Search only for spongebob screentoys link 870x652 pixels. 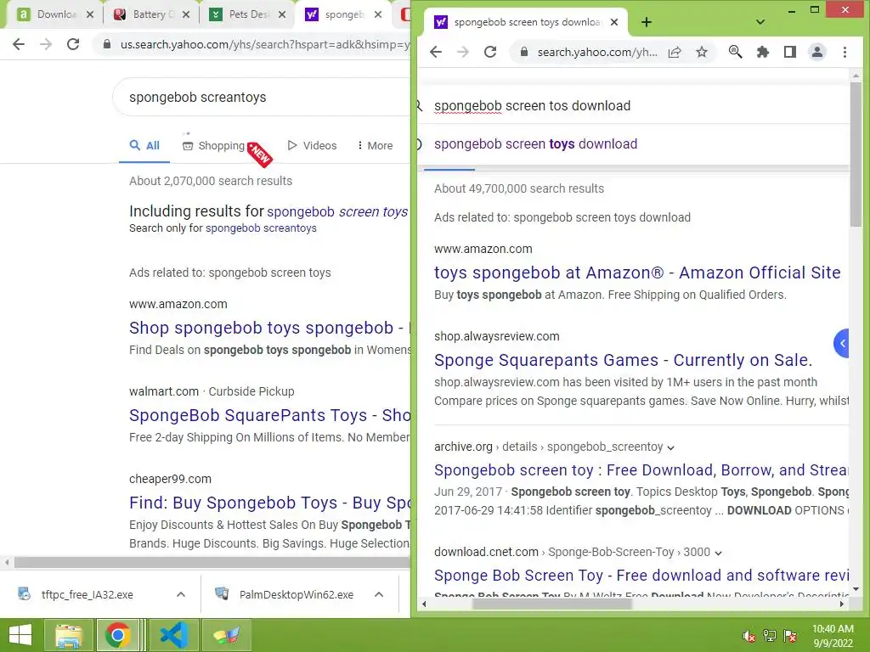[x=261, y=228]
